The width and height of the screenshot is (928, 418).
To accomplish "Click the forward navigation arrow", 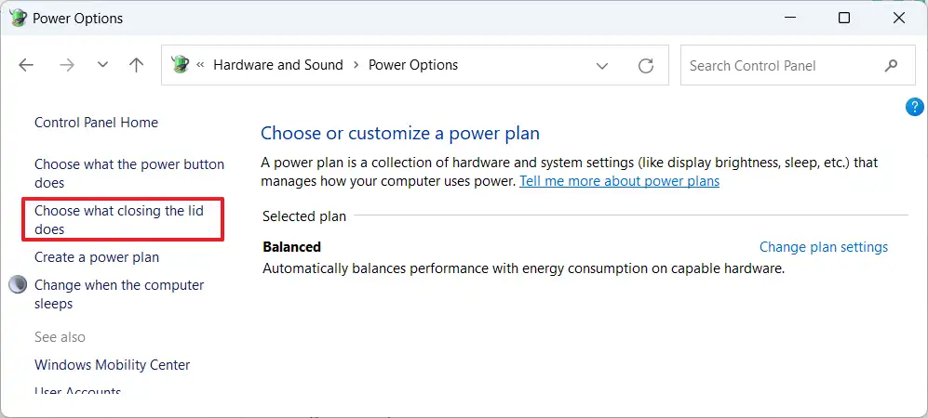I will tap(66, 65).
